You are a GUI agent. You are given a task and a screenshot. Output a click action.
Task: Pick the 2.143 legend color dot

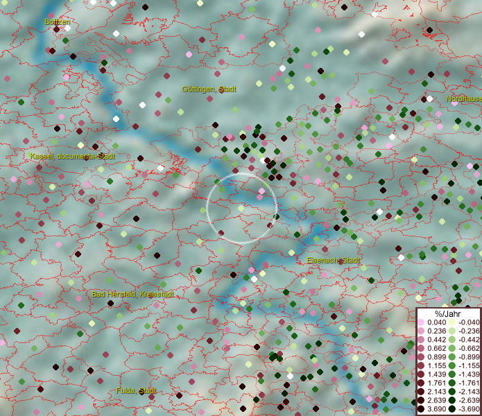click(421, 392)
